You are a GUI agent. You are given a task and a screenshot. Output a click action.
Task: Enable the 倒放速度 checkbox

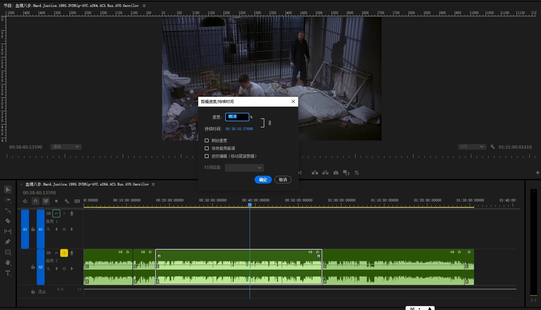tap(207, 140)
